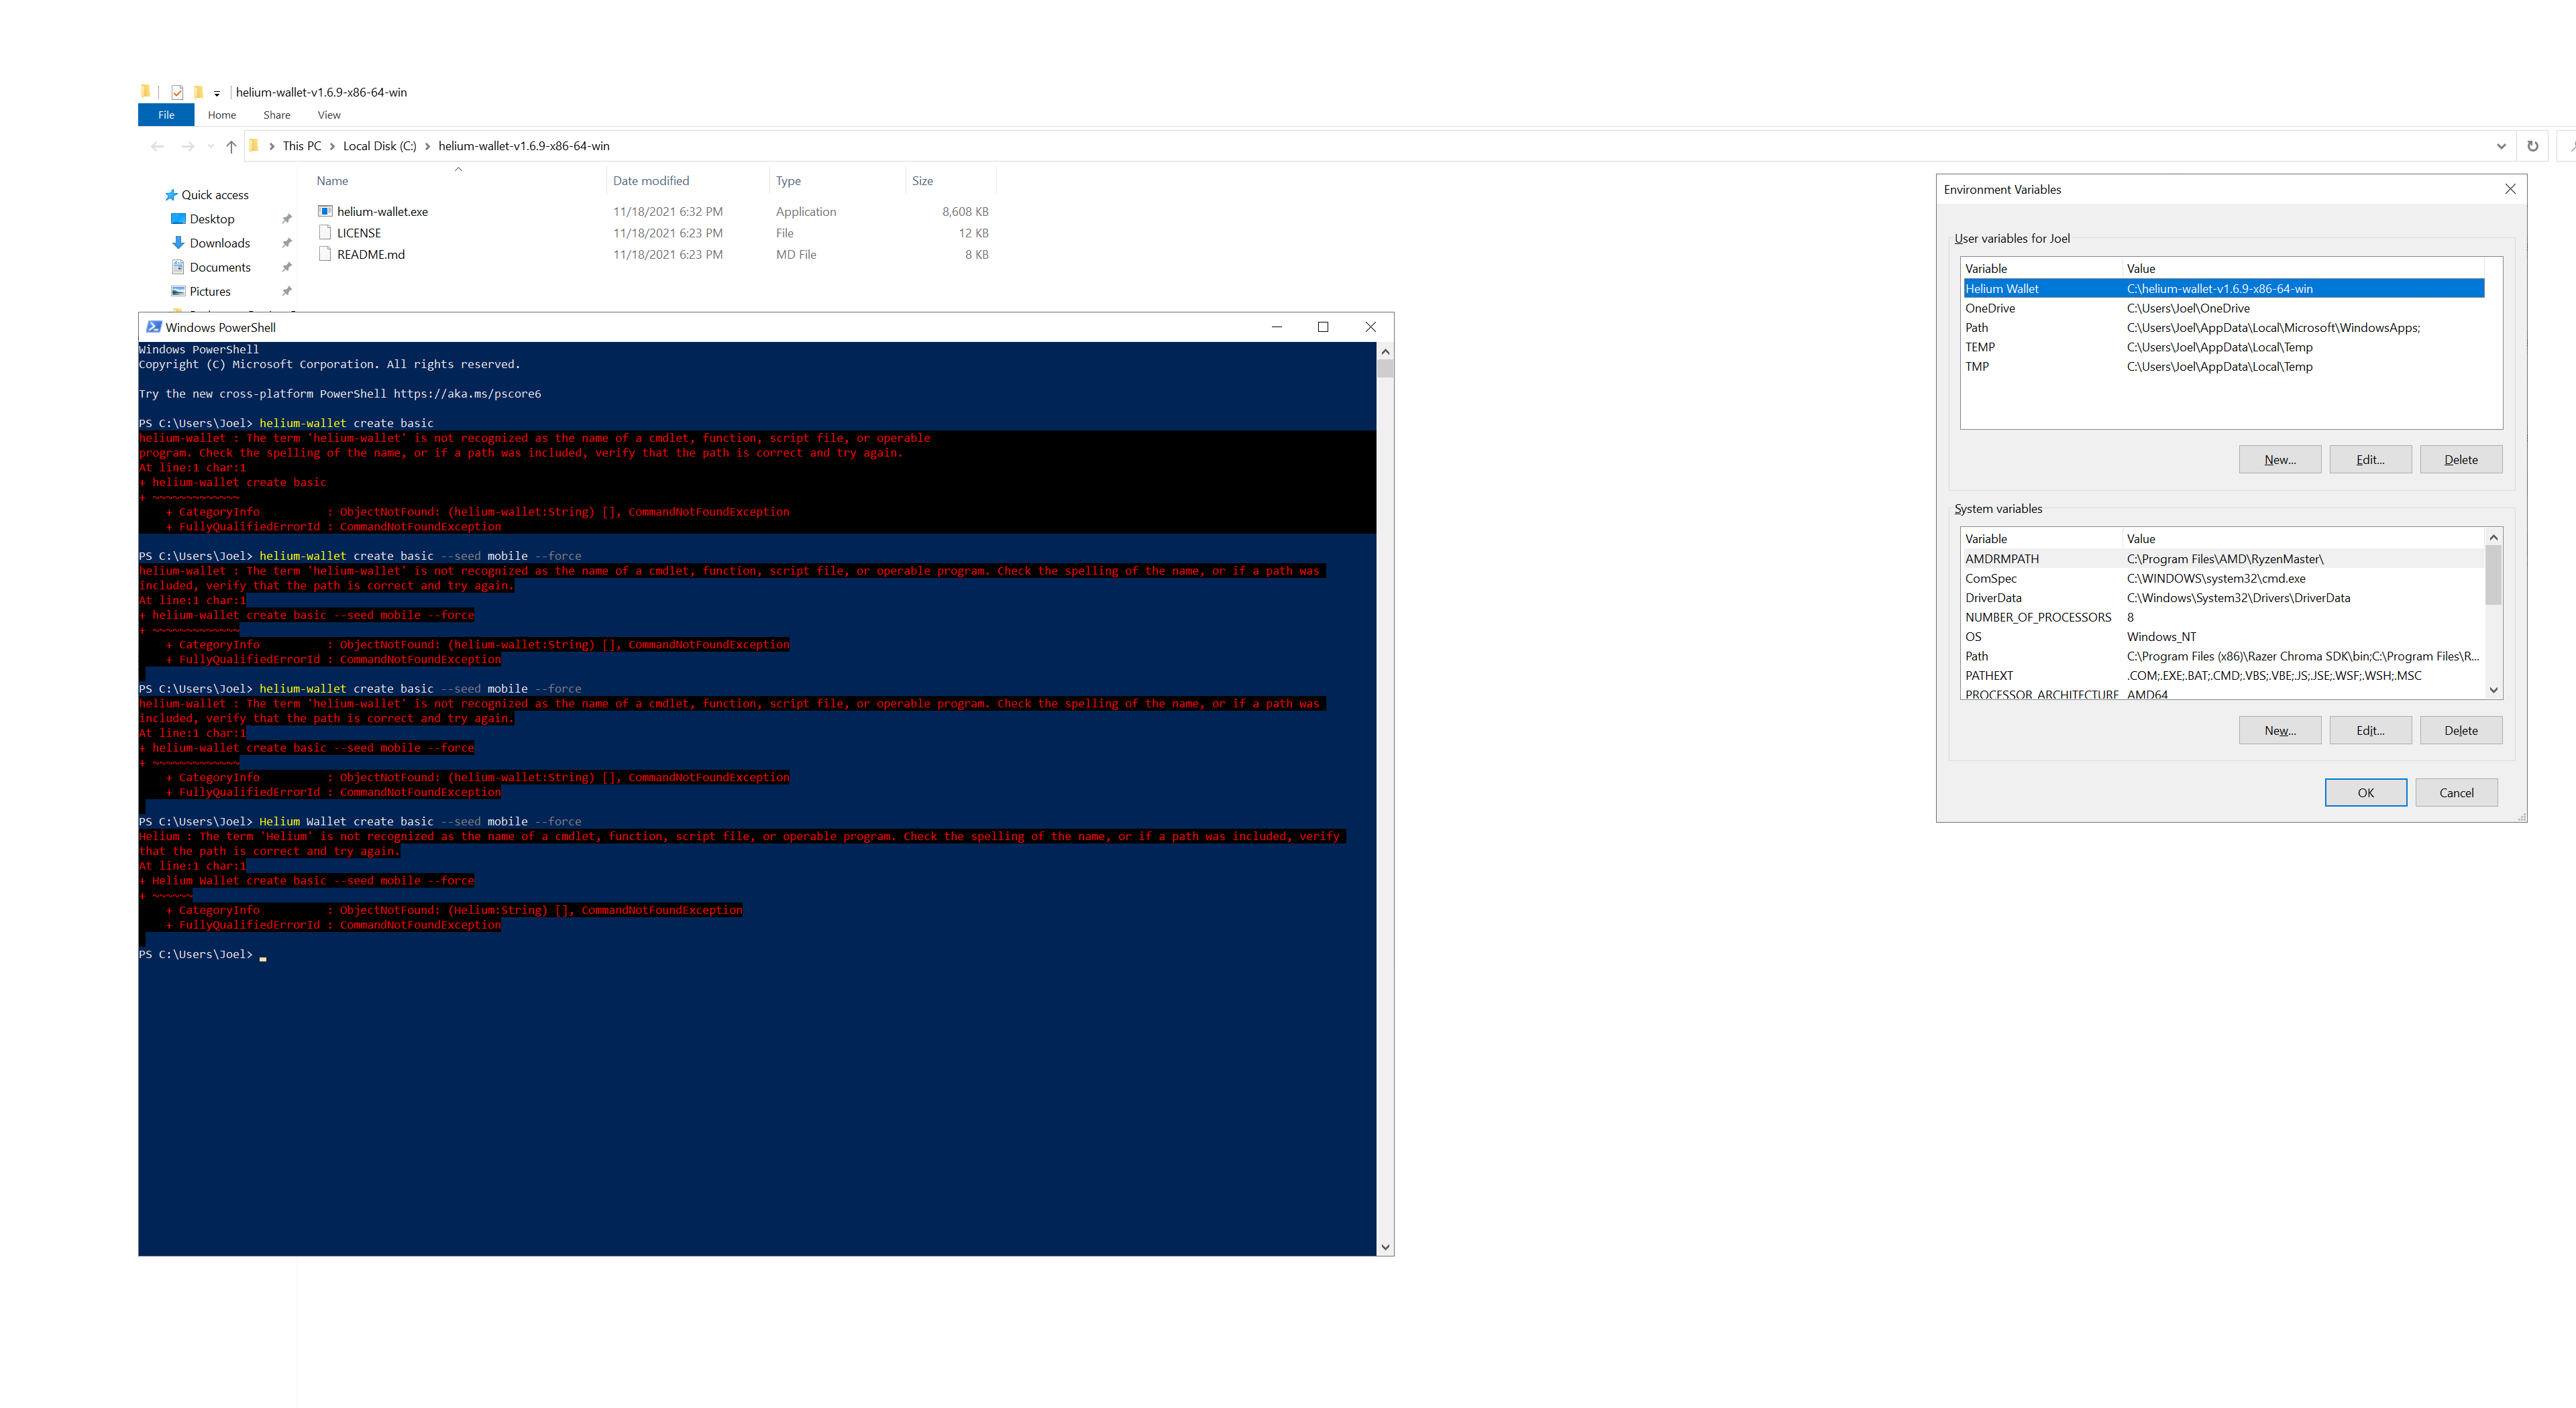Click New under User variables for Joel
Viewport: 2576px width, 1408px height.
(x=2280, y=459)
